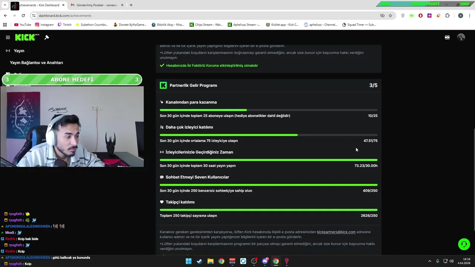The image size is (475, 267).
Task: Click the 47.51/75 viewer value
Action: tap(370, 141)
